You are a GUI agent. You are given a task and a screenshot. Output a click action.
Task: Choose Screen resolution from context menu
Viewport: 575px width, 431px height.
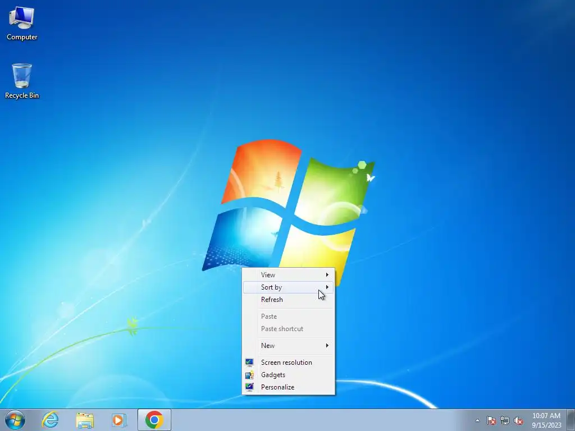[288, 363]
